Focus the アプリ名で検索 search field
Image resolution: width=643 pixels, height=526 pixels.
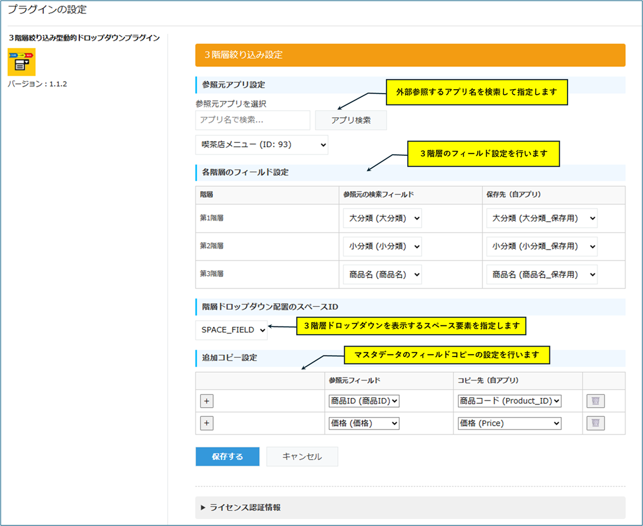tap(252, 120)
